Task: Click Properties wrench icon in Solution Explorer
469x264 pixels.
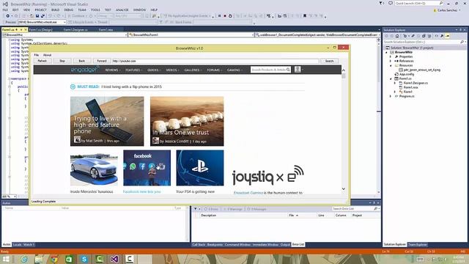Action: 442,36
